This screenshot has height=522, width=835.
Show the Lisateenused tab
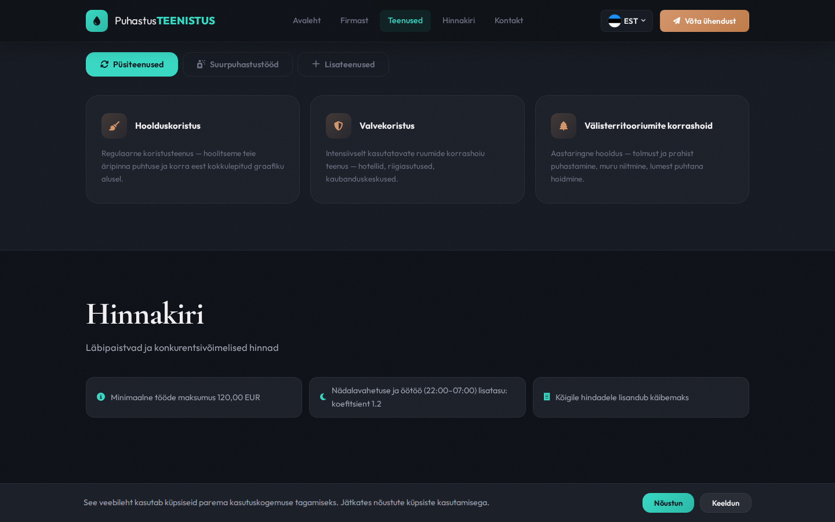[343, 64]
